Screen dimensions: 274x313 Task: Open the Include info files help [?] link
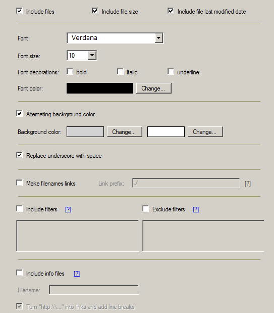click(x=77, y=274)
